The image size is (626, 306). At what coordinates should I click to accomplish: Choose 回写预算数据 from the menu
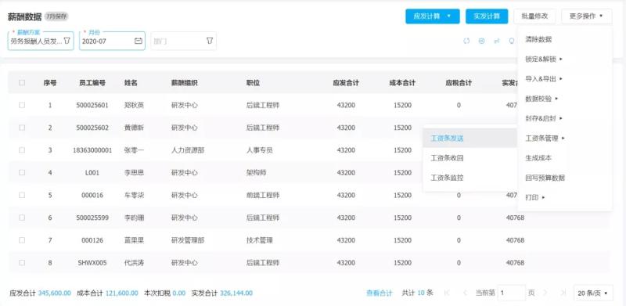pos(545,178)
